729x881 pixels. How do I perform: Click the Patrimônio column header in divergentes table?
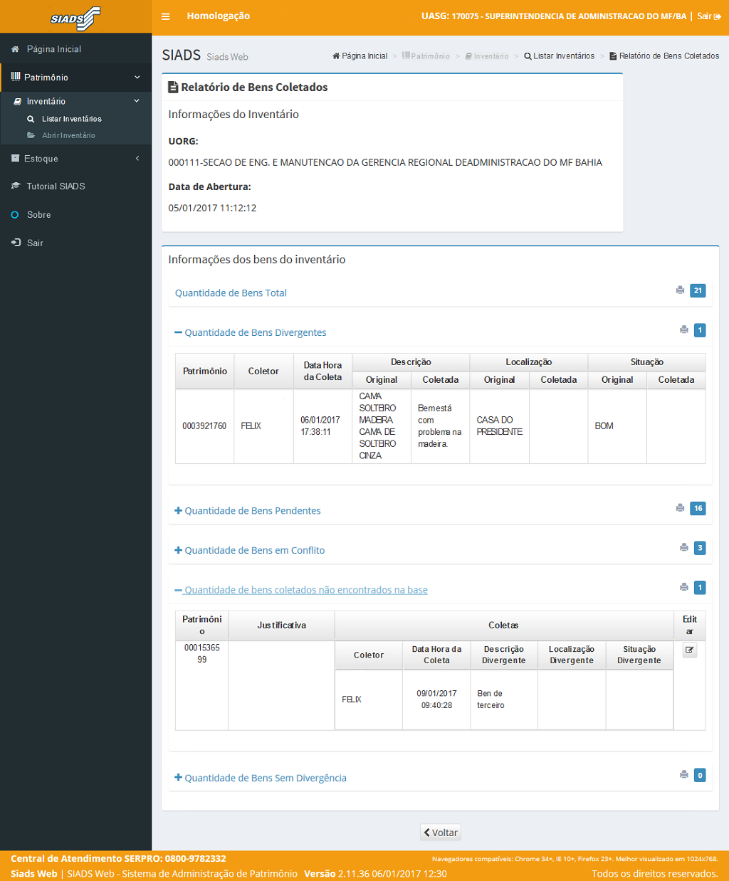pyautogui.click(x=205, y=371)
